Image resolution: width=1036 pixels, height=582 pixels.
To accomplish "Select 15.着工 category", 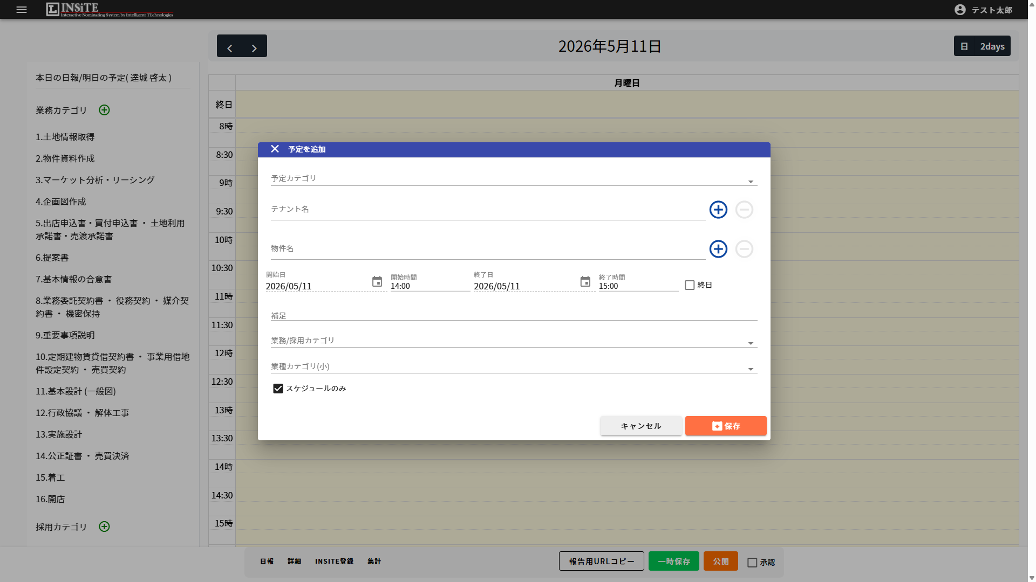I will tap(50, 477).
